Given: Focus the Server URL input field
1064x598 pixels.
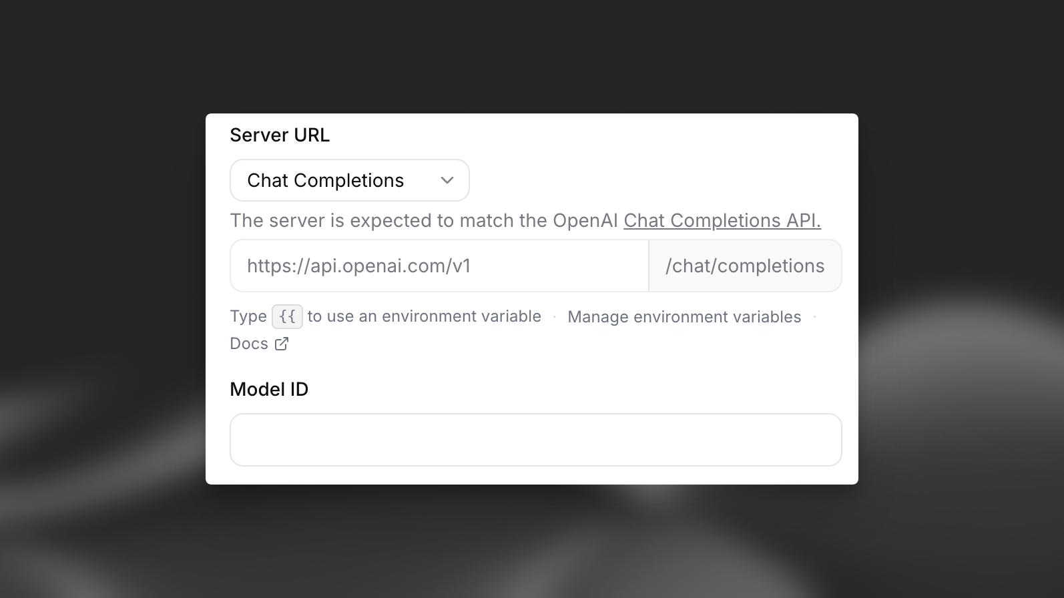Looking at the screenshot, I should coord(439,266).
